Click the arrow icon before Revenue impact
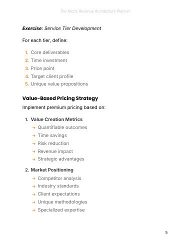190x246 pixels. [x=34, y=151]
